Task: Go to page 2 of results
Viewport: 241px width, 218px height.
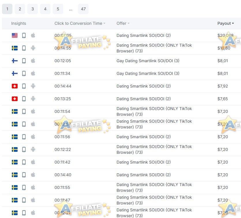Action: click(x=20, y=9)
